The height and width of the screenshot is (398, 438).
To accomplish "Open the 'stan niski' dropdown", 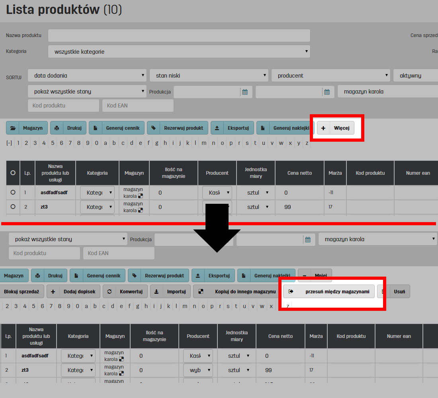I will pos(209,75).
